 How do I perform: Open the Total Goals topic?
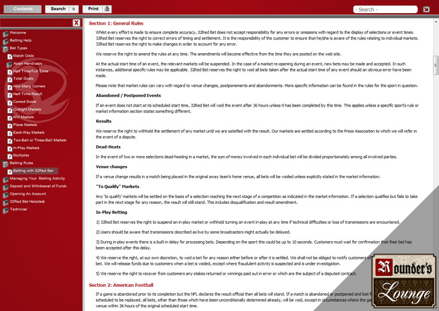(x=23, y=79)
